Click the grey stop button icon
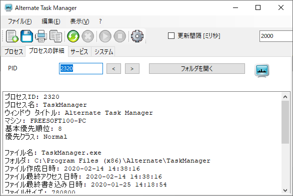This screenshot has width=293, height=196. (120, 36)
